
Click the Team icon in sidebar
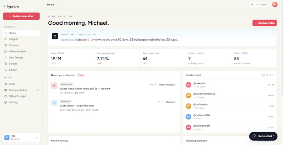pyautogui.click(x=6, y=84)
